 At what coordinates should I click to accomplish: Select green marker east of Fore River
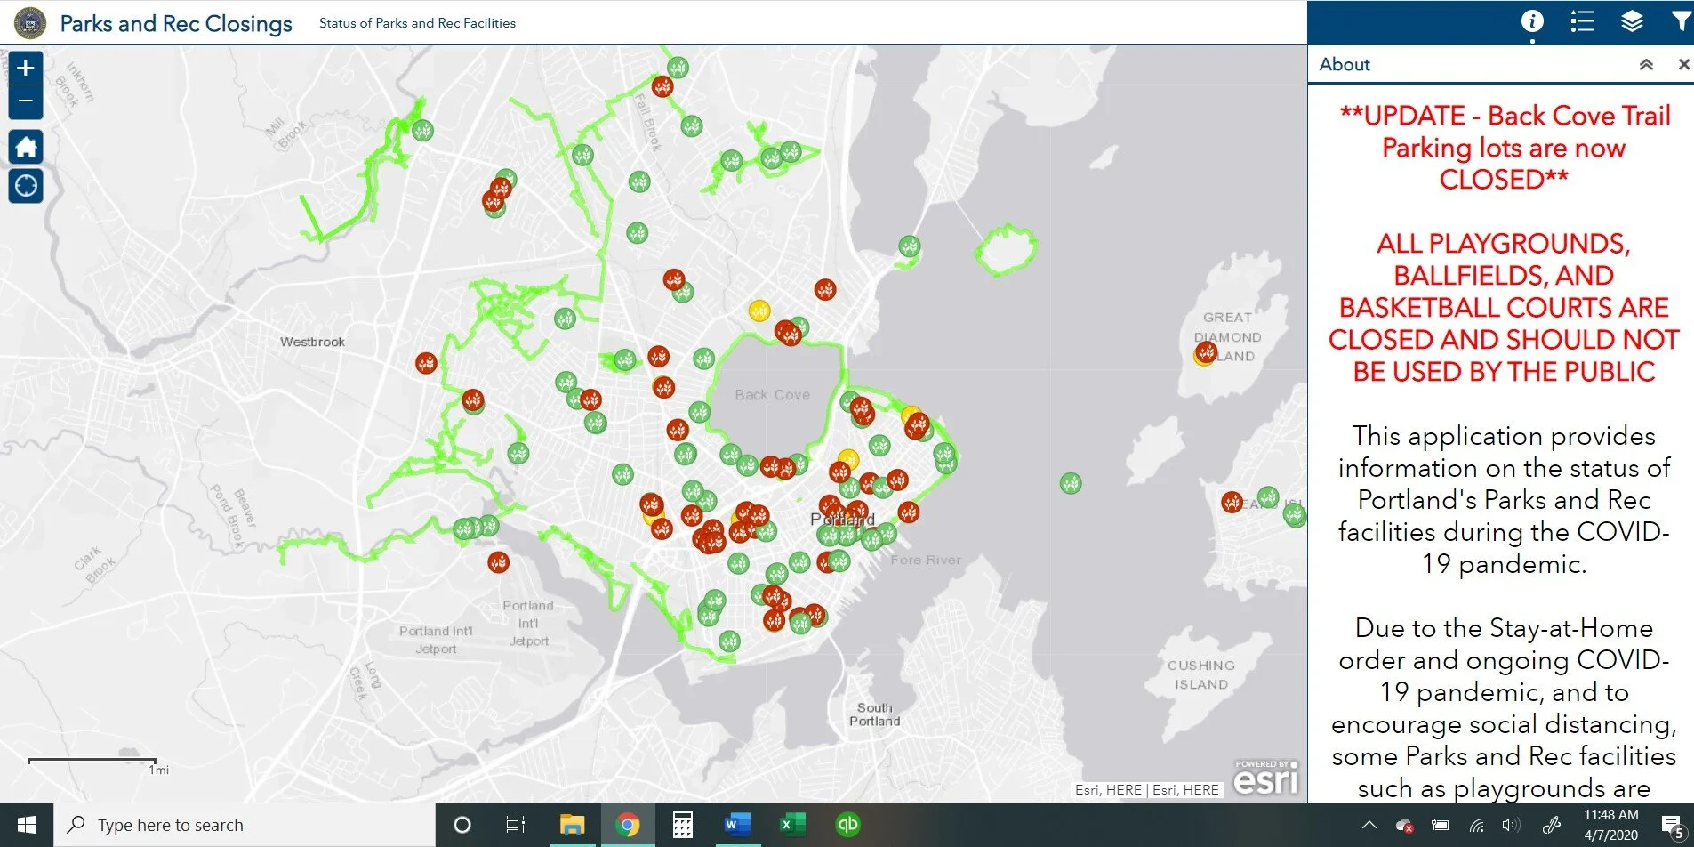pos(1071,483)
